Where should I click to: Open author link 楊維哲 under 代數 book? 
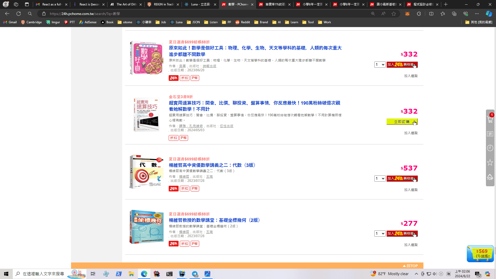tap(184, 177)
